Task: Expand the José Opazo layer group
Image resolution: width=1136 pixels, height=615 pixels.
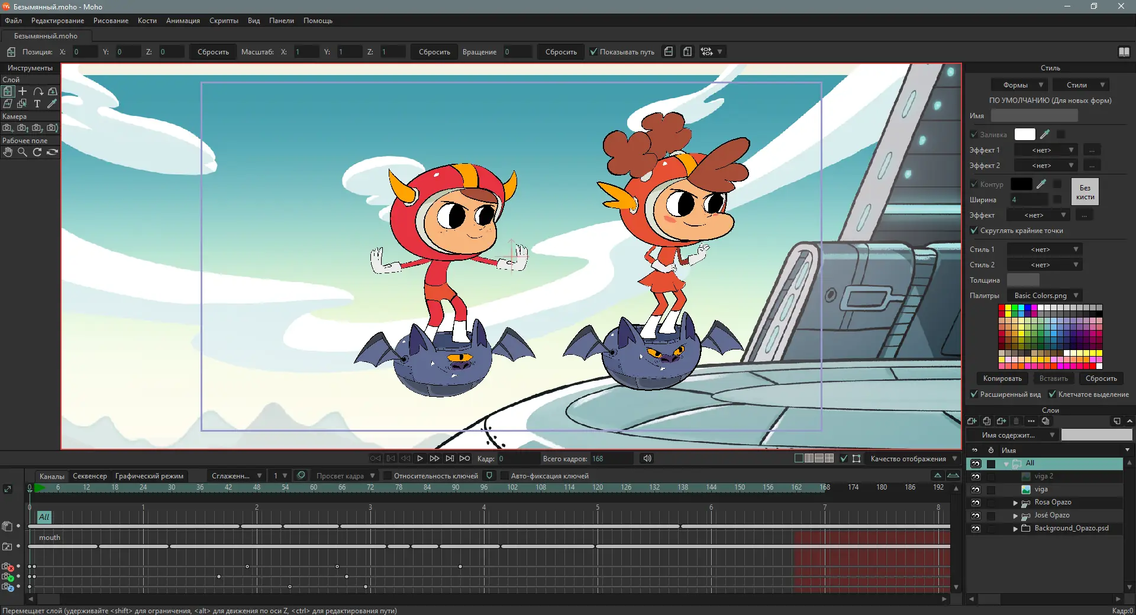Action: tap(1016, 516)
